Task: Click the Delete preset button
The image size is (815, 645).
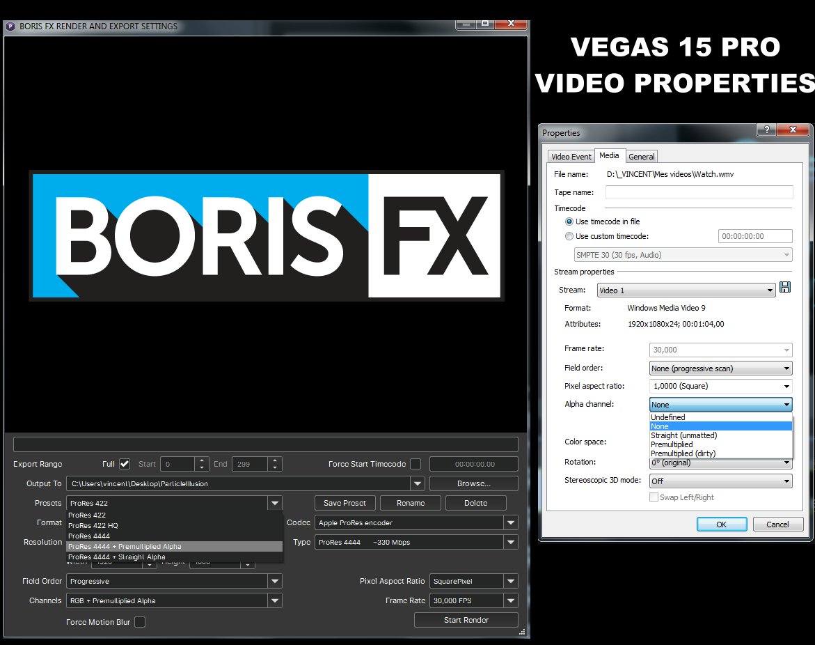Action: (475, 503)
